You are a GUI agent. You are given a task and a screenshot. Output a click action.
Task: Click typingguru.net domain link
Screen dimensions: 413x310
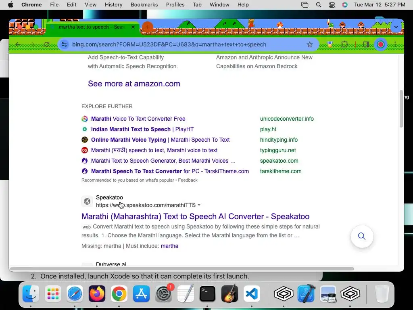pyautogui.click(x=278, y=150)
